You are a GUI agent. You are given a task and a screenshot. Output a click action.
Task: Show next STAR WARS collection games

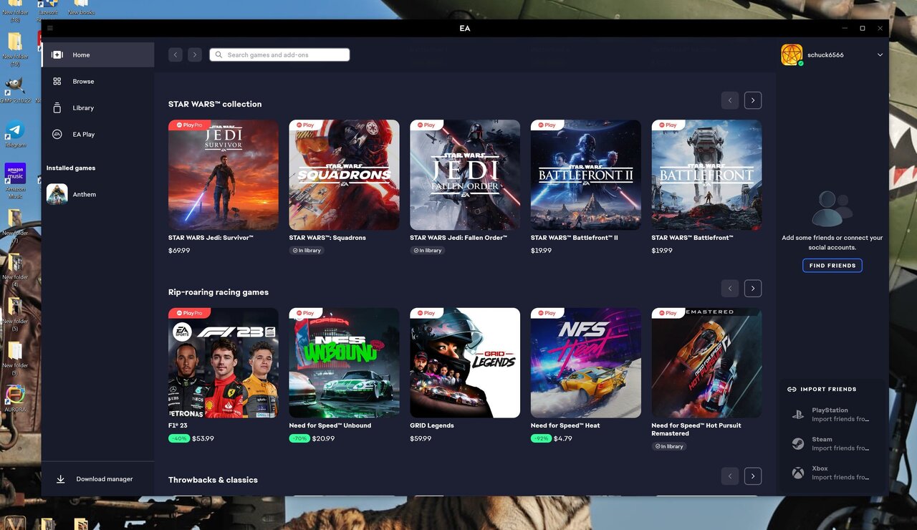tap(752, 100)
